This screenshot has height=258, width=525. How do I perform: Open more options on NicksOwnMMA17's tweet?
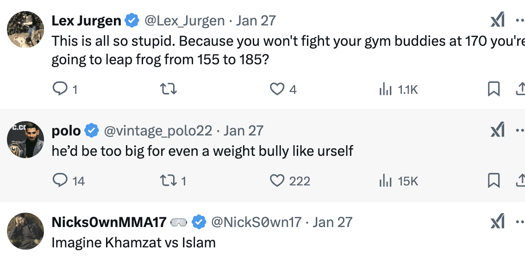pyautogui.click(x=520, y=223)
